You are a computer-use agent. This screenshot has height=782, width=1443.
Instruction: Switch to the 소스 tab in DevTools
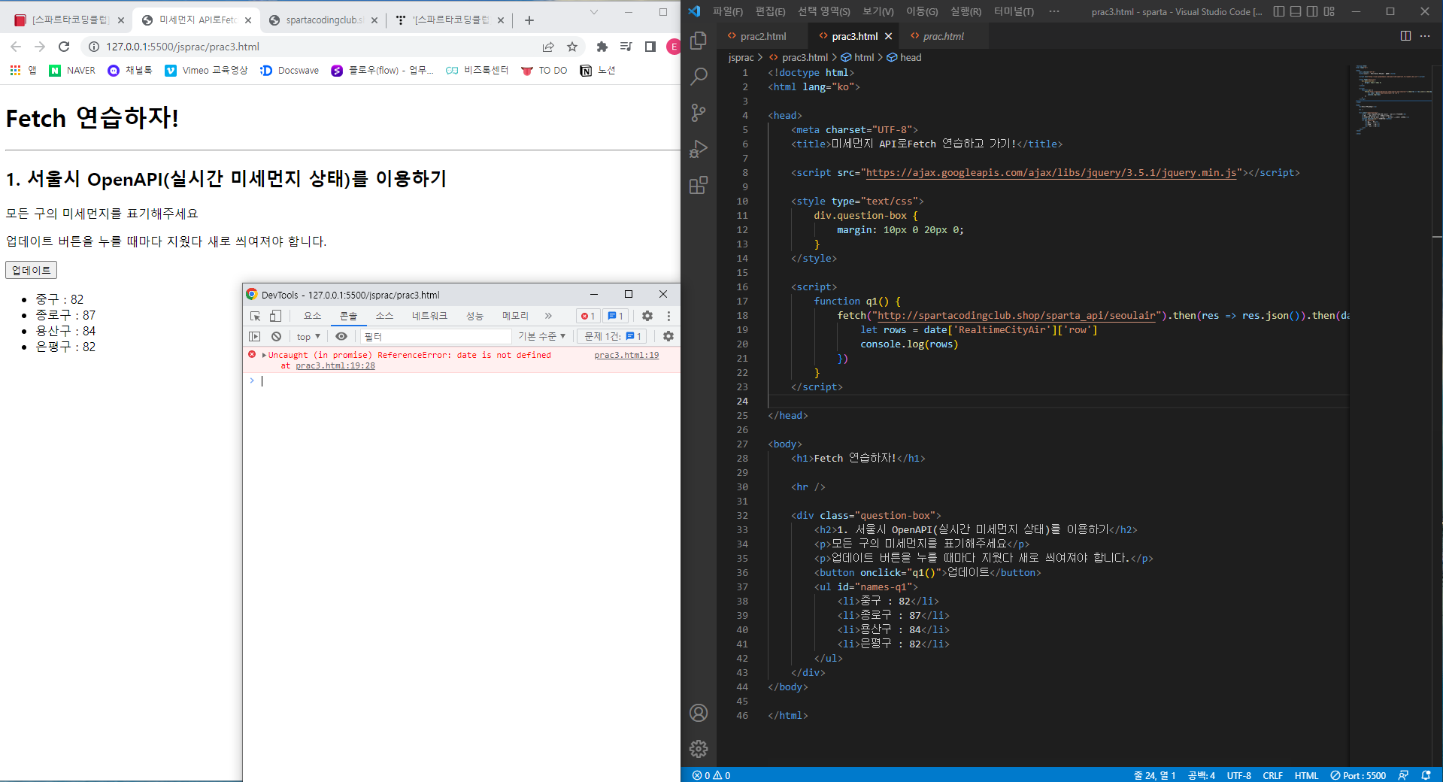pyautogui.click(x=384, y=316)
